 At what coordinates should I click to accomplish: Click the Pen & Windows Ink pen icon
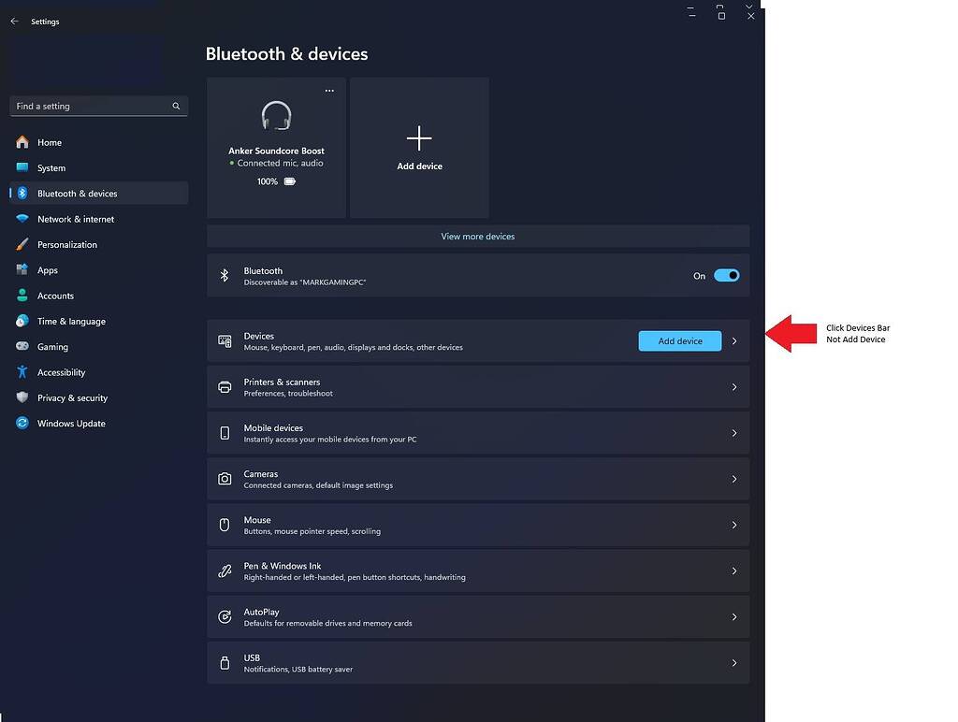tap(225, 571)
